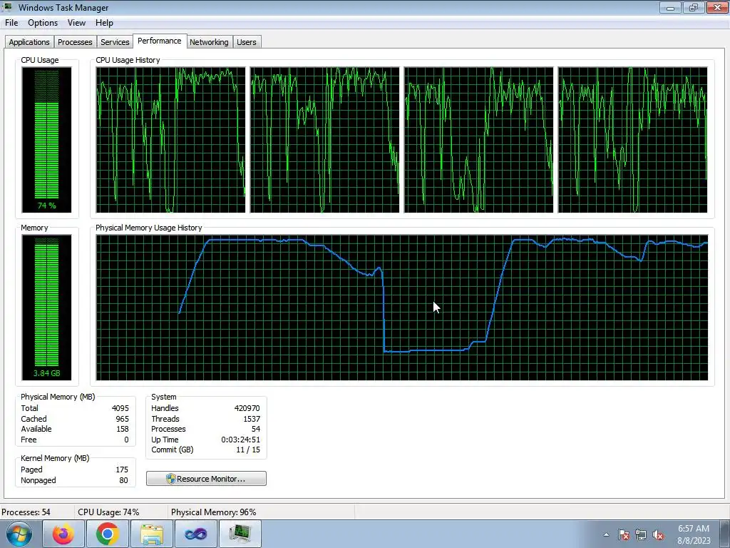
Task: Click the Commit value 11 / 15
Action: [x=248, y=450]
